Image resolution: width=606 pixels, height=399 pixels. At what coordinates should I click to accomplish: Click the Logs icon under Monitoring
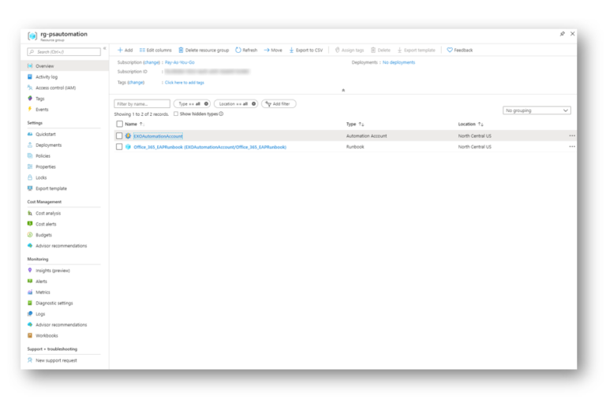(30, 314)
